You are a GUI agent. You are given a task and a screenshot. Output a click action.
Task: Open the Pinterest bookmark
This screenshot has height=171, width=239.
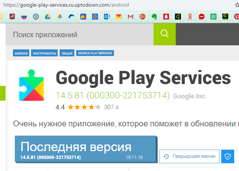point(236,17)
